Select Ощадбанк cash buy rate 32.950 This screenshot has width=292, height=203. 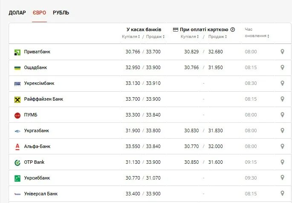tap(133, 67)
